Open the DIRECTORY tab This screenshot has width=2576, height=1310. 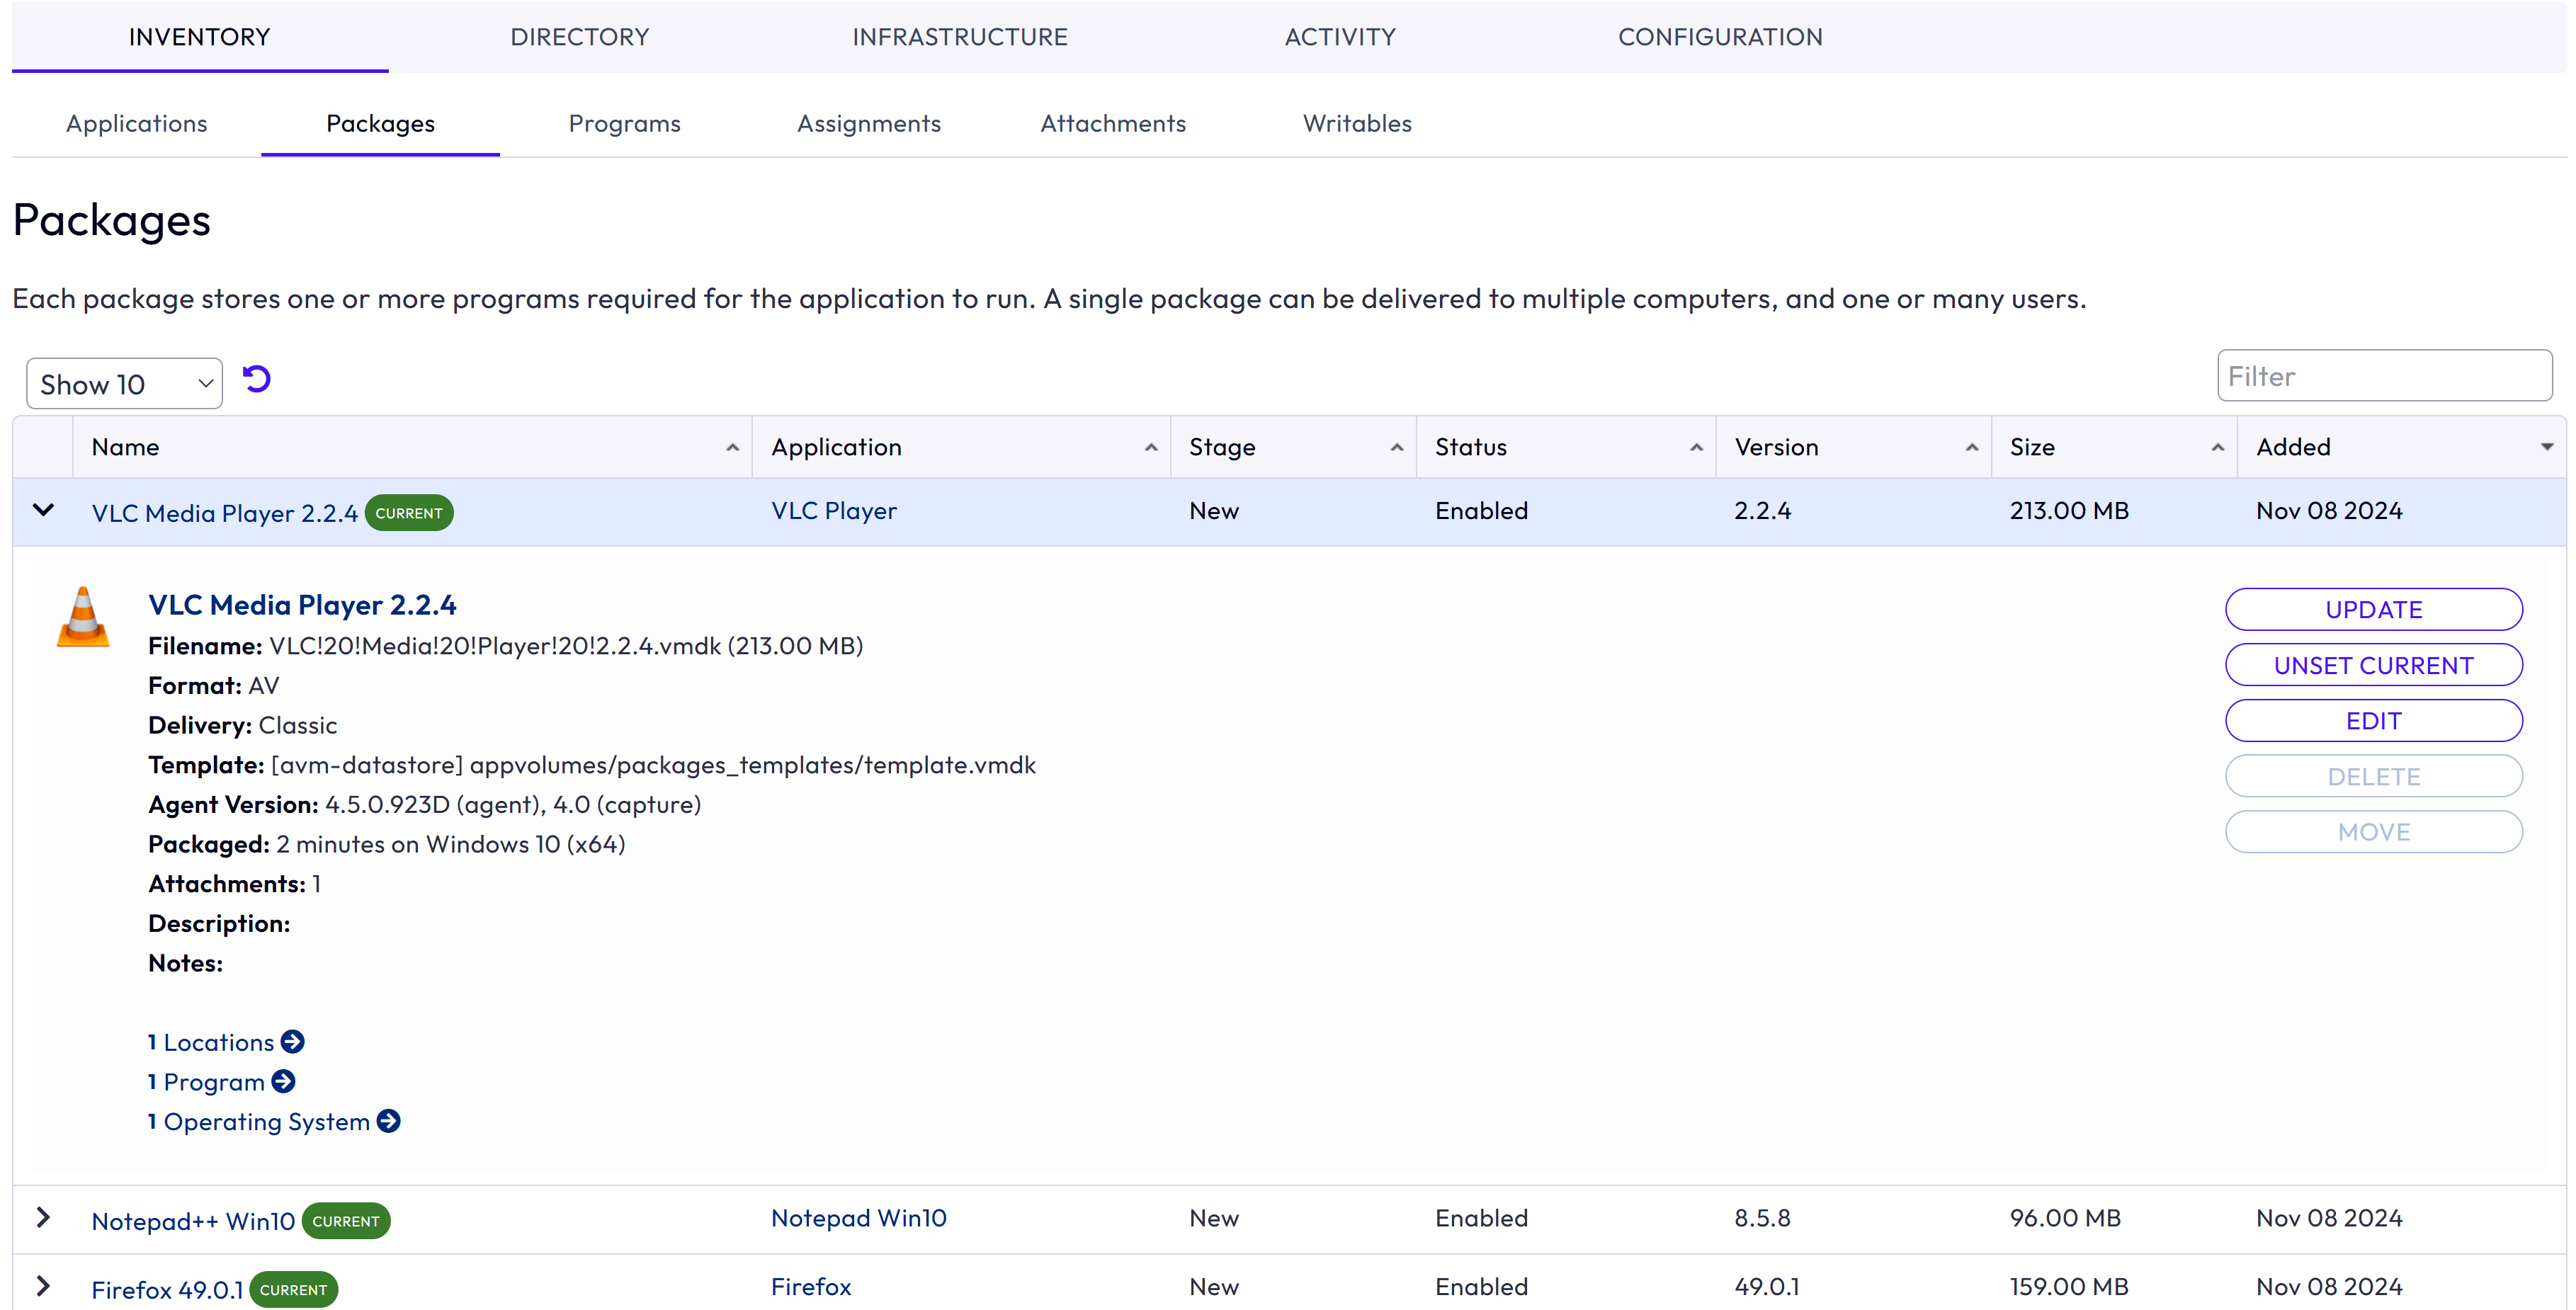tap(580, 37)
